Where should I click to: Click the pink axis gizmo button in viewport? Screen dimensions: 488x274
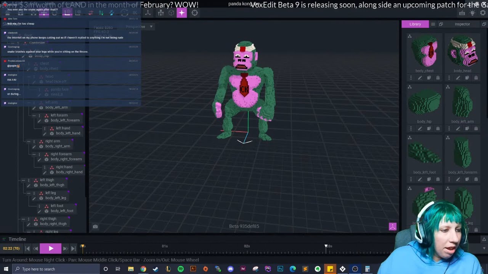pyautogui.click(x=393, y=226)
